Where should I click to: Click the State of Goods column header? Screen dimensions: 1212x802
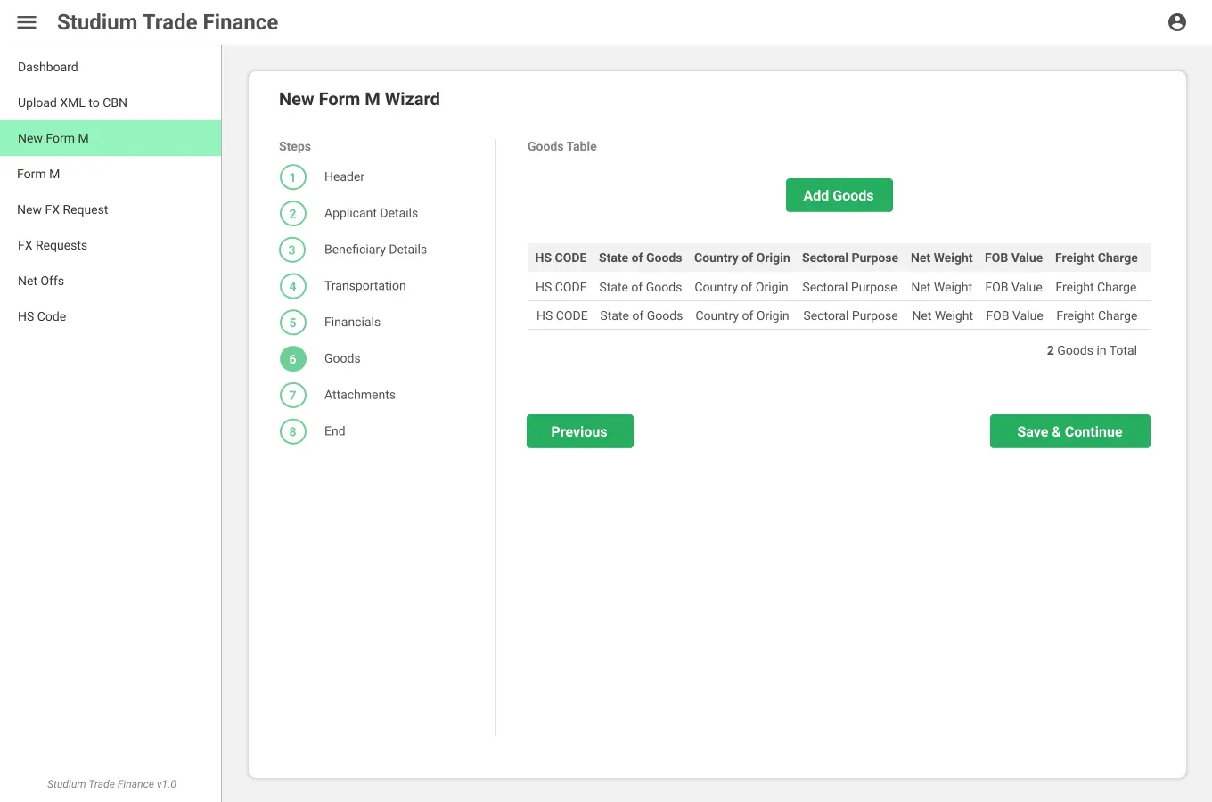(x=640, y=258)
